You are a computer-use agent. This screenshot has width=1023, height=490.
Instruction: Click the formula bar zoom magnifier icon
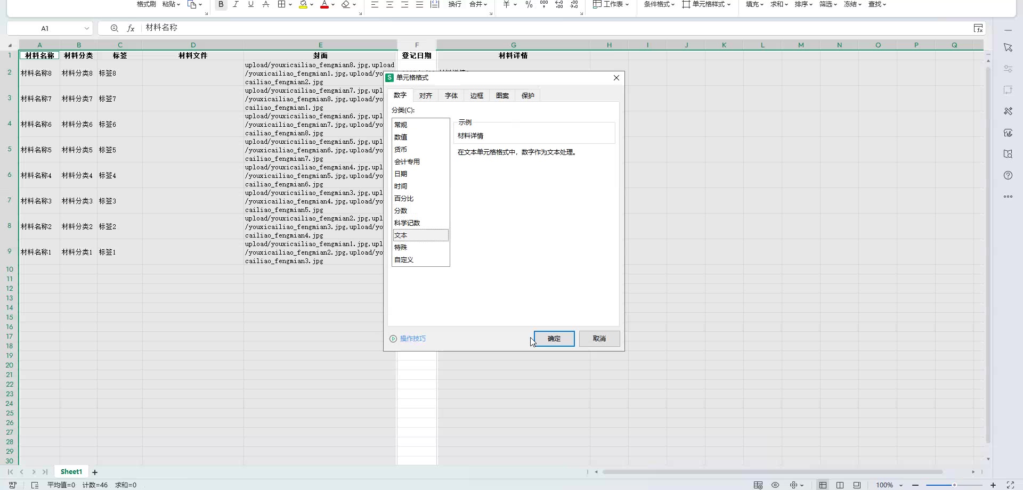114,28
